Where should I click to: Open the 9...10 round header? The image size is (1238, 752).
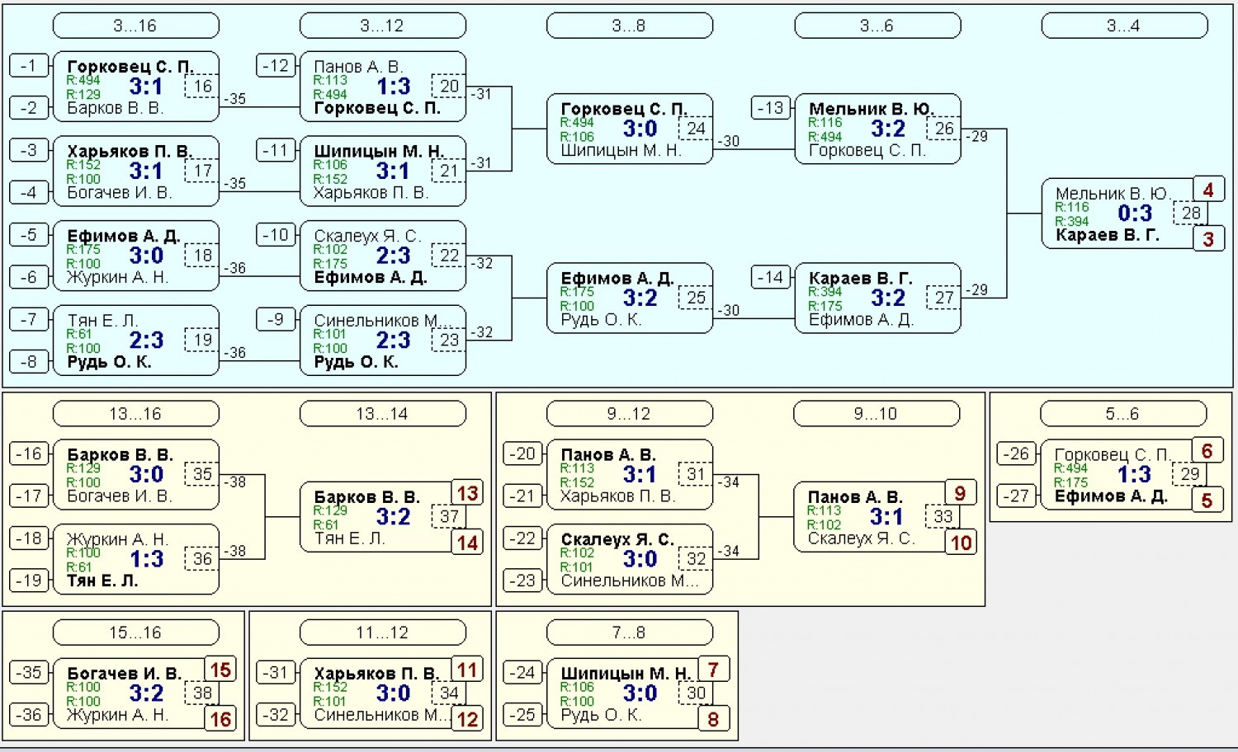click(x=877, y=413)
